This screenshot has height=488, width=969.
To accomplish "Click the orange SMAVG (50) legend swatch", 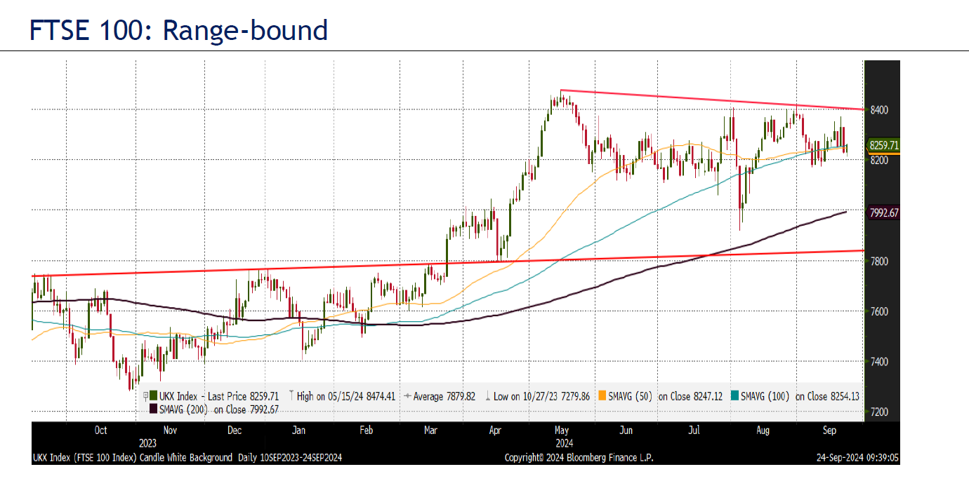I will pos(602,396).
